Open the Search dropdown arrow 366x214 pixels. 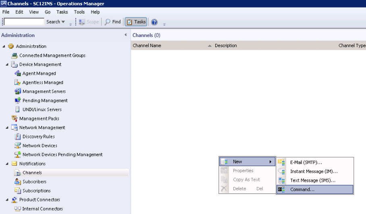63,22
